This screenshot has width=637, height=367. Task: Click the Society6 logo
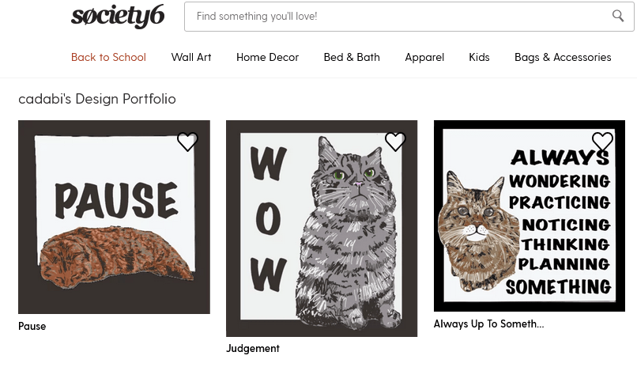tap(118, 17)
